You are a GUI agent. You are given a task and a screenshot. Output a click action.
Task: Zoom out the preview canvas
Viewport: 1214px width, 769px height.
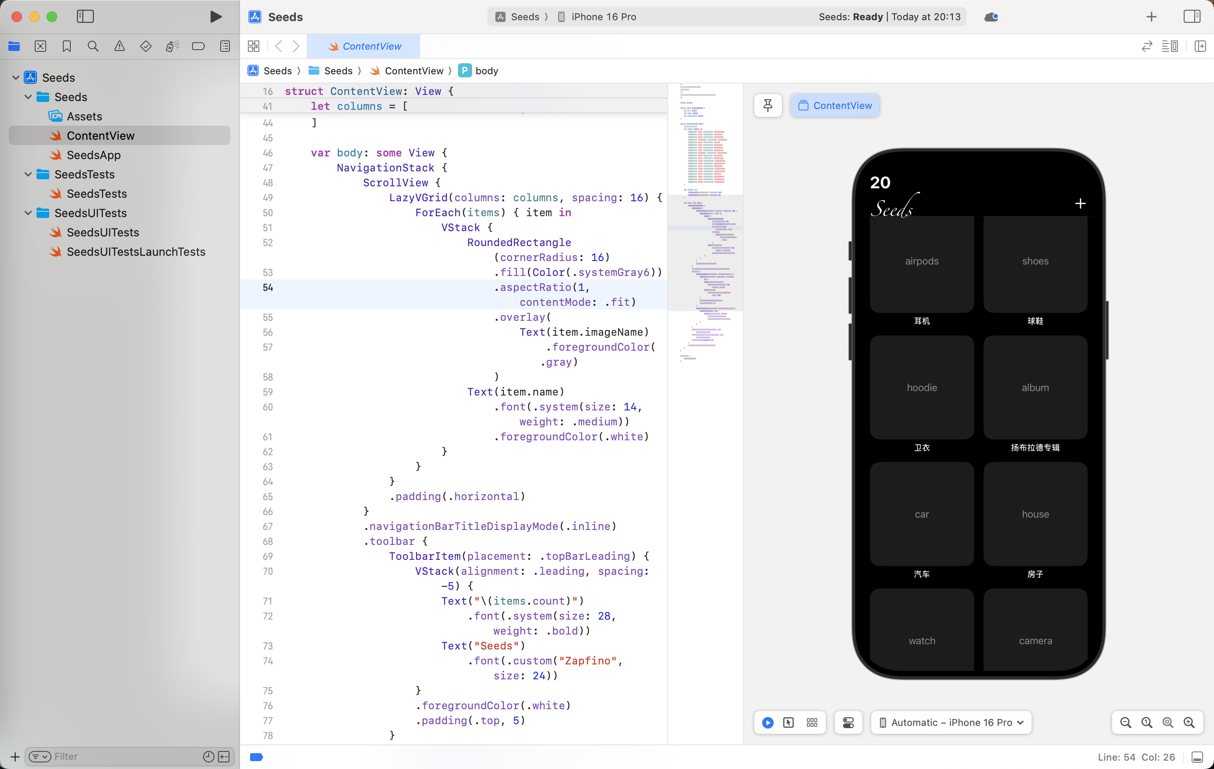coord(1125,722)
